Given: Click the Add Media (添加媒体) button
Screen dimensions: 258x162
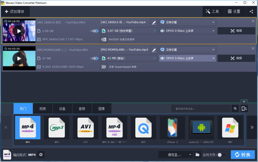Looking at the screenshot, I should pyautogui.click(x=15, y=12).
